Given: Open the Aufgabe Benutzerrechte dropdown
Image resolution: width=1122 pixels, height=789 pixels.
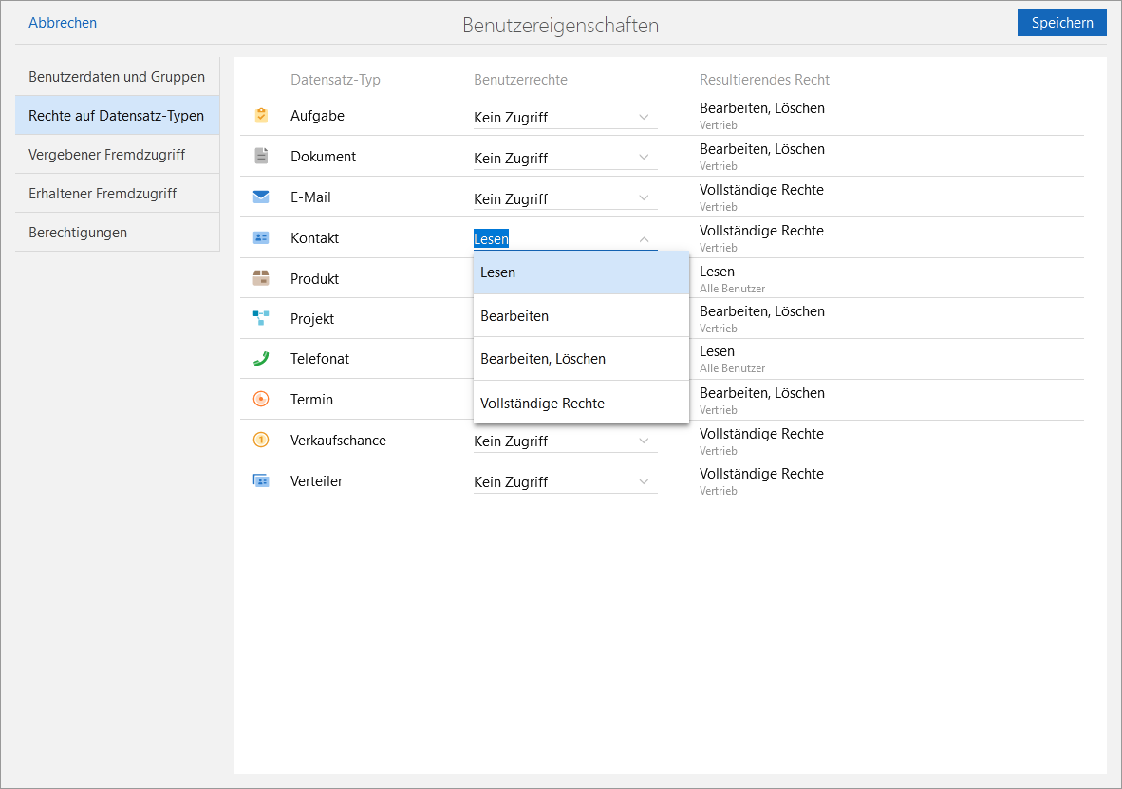Looking at the screenshot, I should (565, 118).
